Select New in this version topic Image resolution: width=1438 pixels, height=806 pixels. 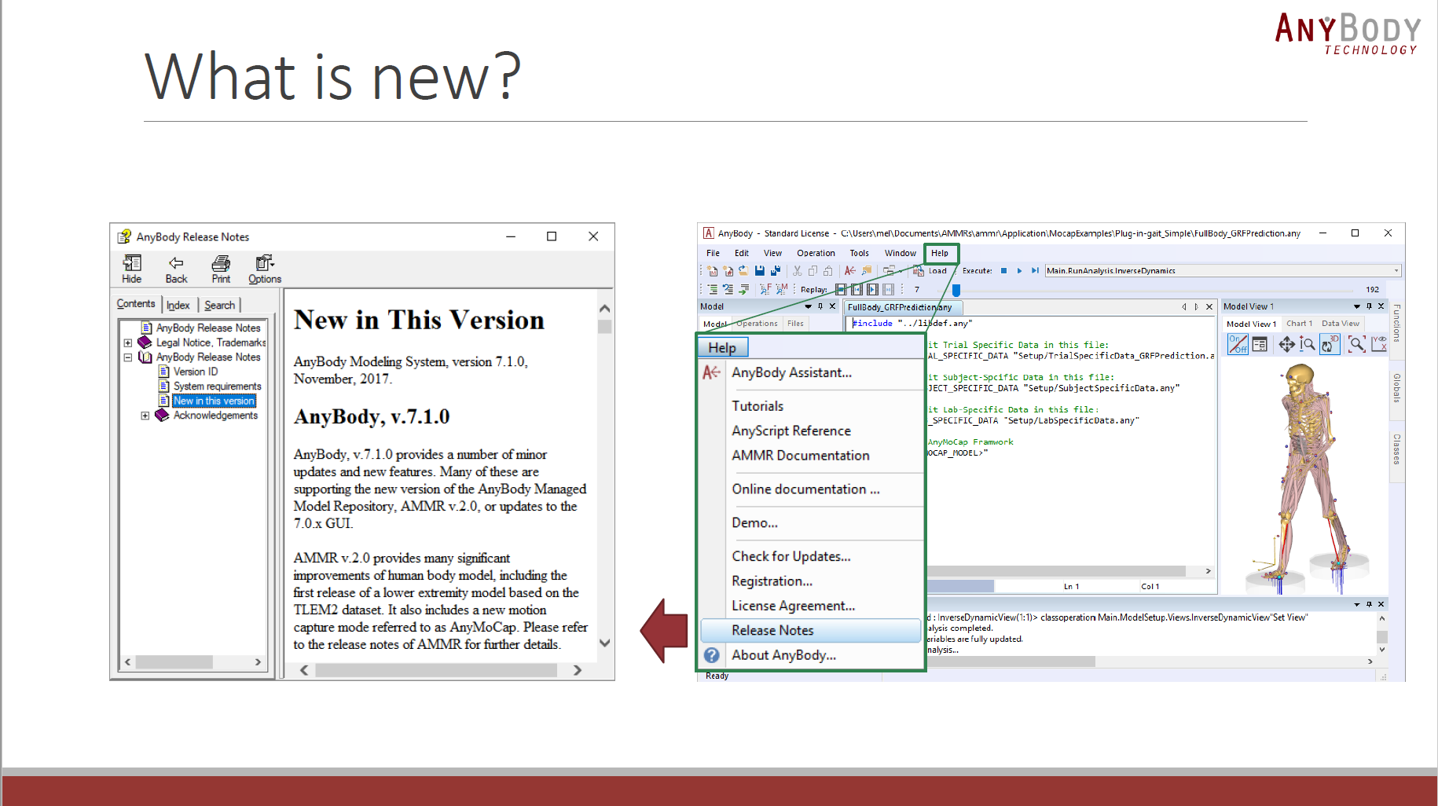tap(215, 401)
